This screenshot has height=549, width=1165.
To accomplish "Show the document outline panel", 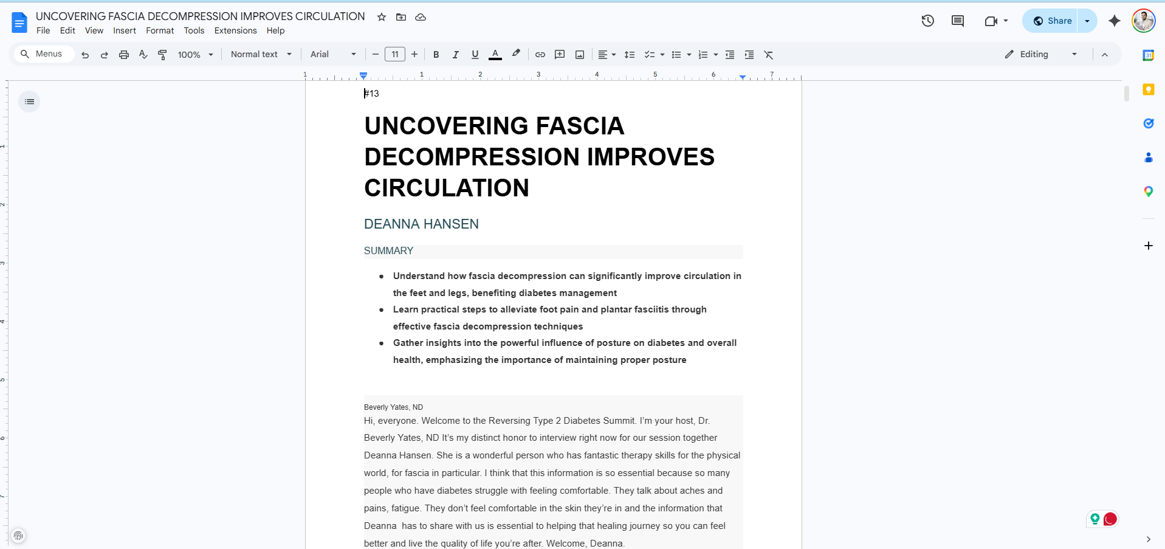I will coord(29,102).
